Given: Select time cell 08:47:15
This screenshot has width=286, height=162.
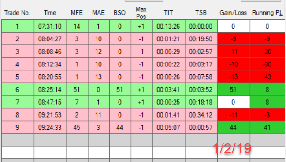Looking at the screenshot, I should pos(50,102).
